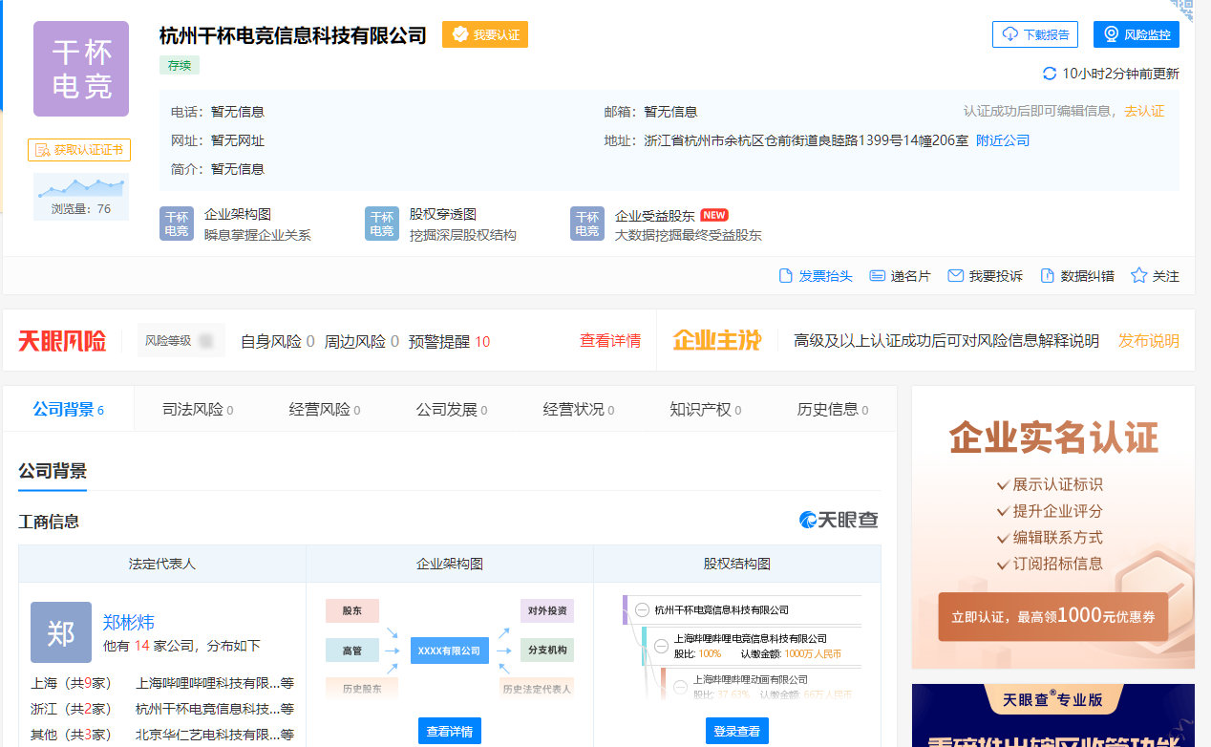Click the 关注 star icon
The width and height of the screenshot is (1211, 747).
tap(1138, 276)
